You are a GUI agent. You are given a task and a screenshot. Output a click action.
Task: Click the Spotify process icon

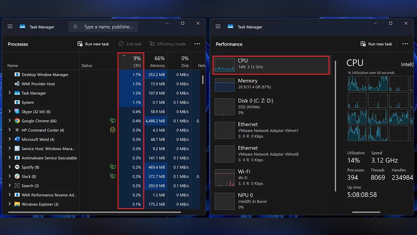point(17,167)
